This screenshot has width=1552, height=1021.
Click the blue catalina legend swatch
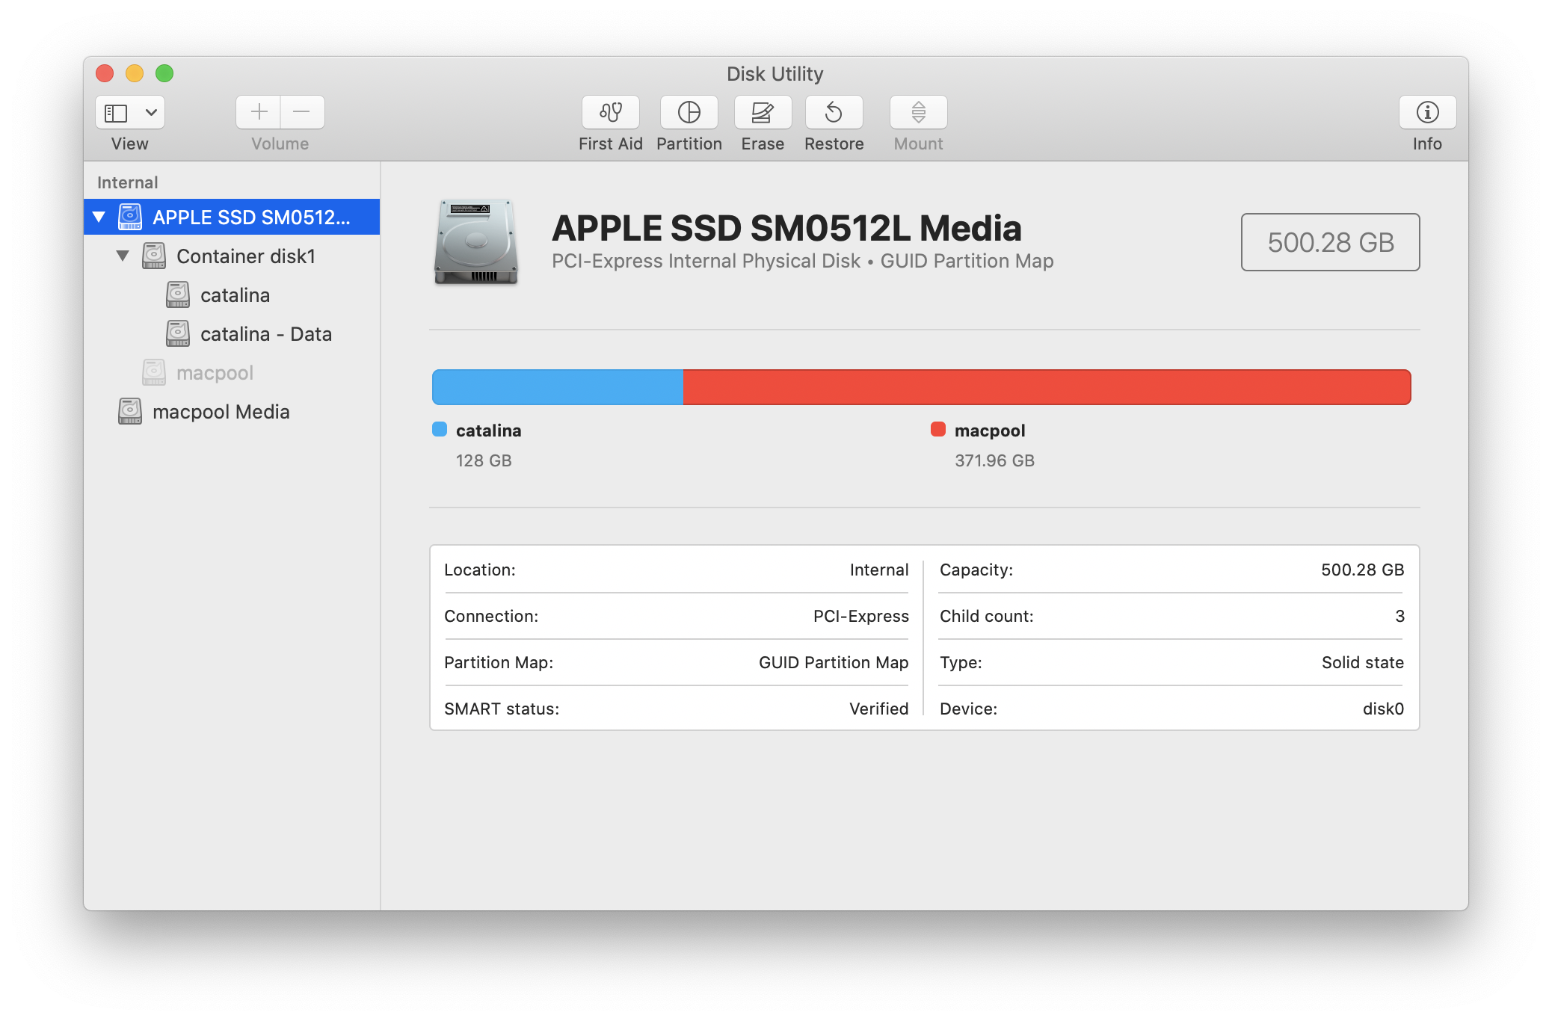coord(440,429)
